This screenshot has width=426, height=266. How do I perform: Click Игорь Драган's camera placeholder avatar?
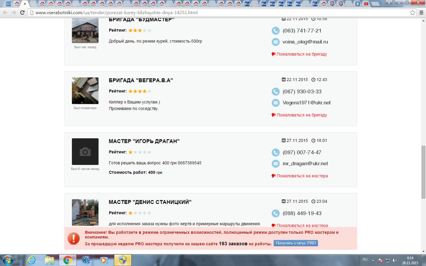click(x=85, y=151)
